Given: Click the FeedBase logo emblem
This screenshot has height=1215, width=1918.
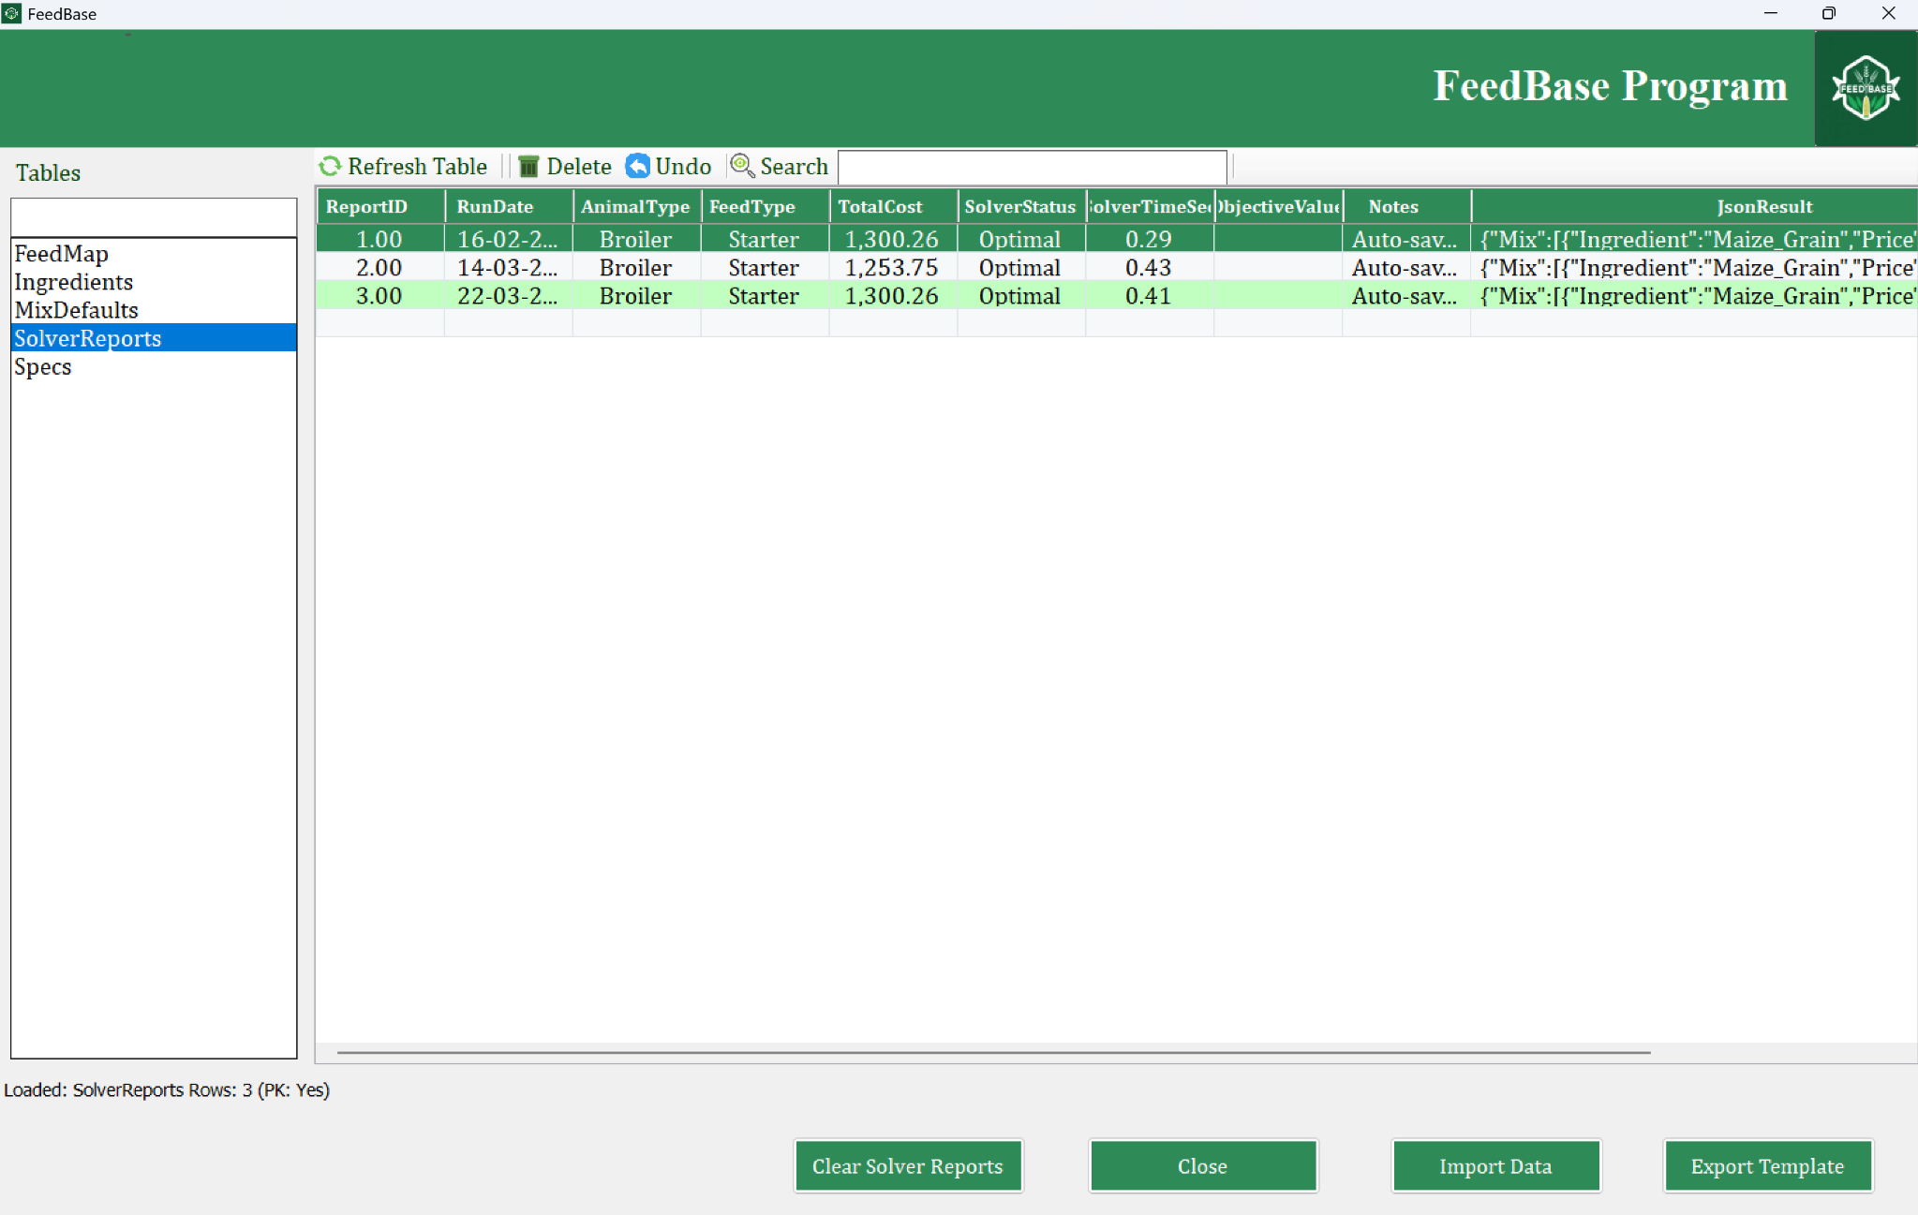Looking at the screenshot, I should [x=1864, y=87].
